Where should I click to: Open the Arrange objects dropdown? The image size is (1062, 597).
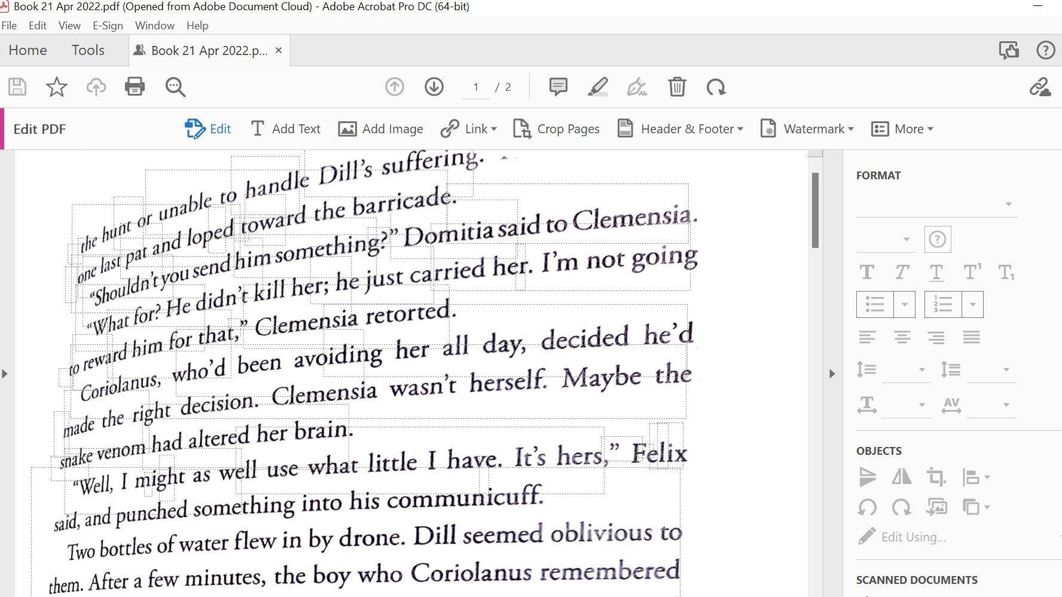pos(976,507)
